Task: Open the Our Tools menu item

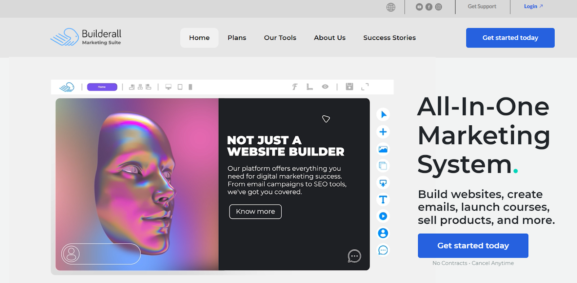Action: coord(280,38)
